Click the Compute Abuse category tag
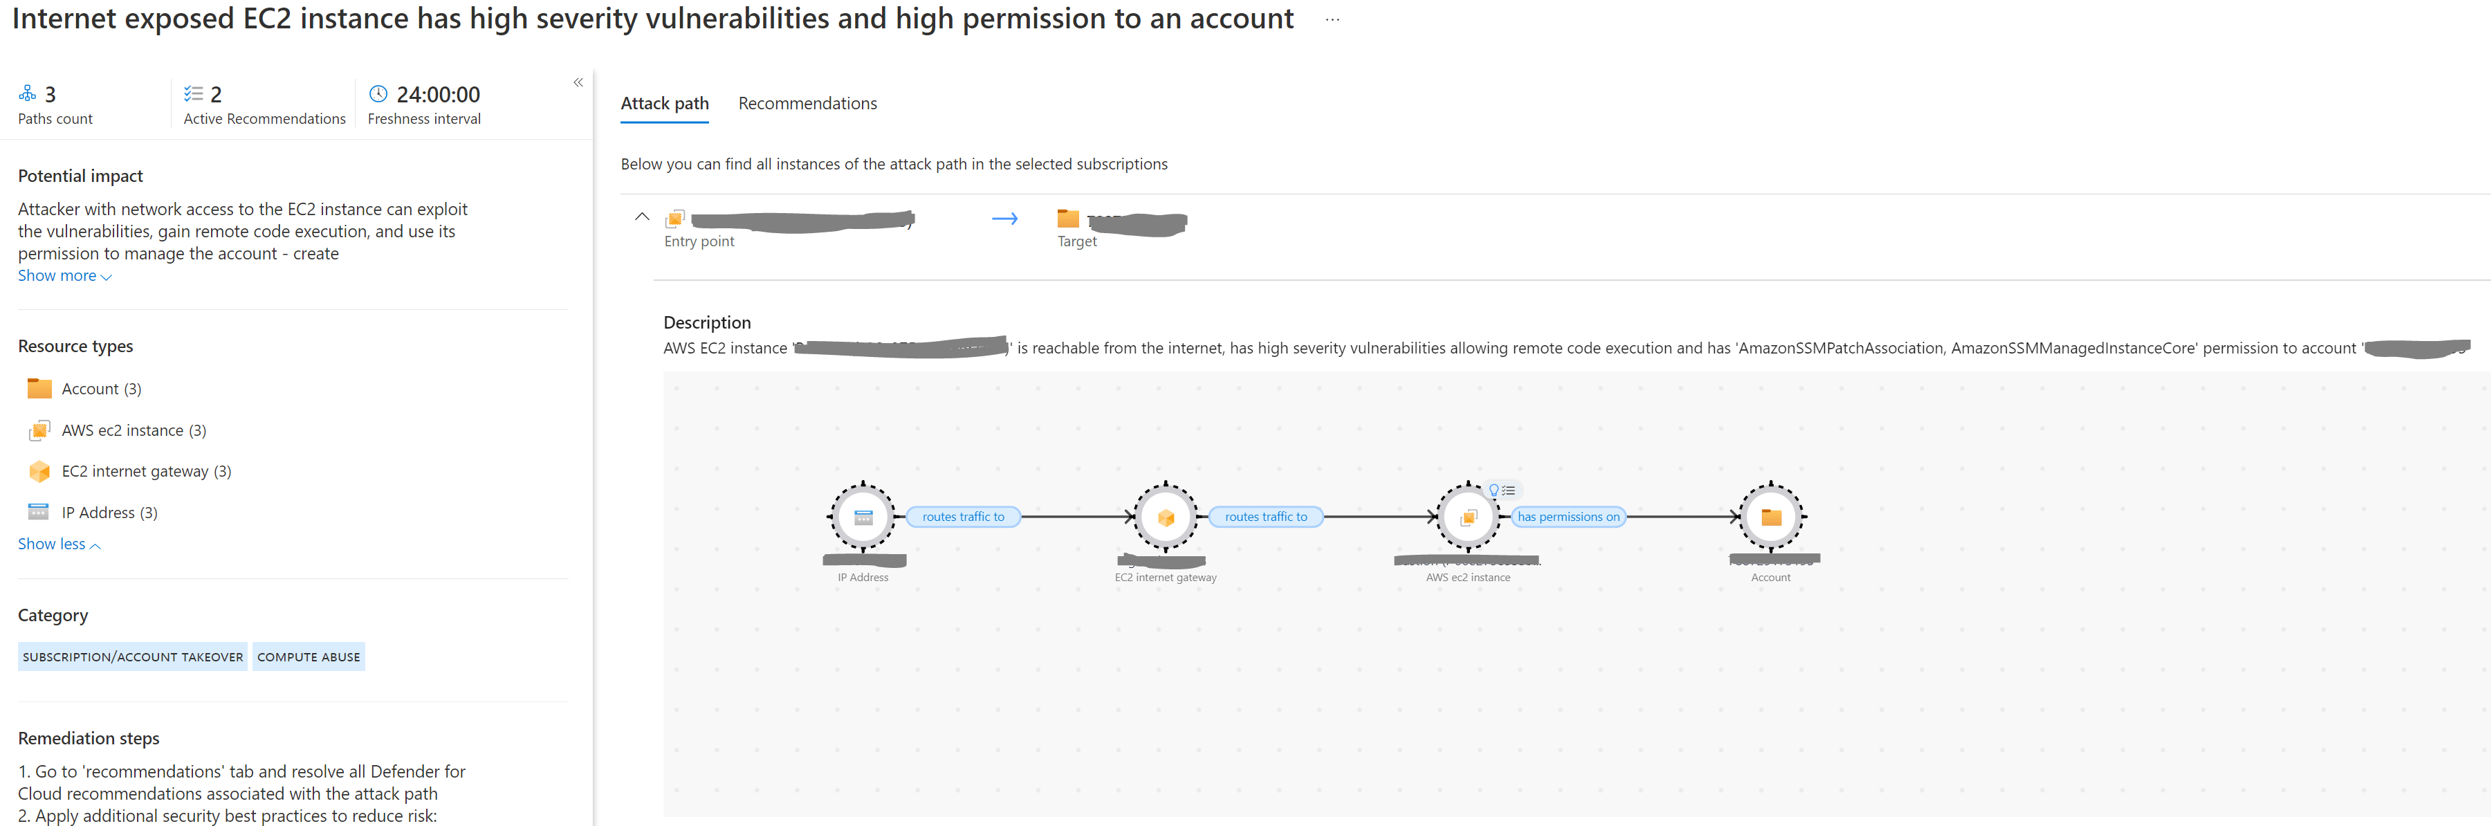This screenshot has width=2491, height=826. (309, 657)
